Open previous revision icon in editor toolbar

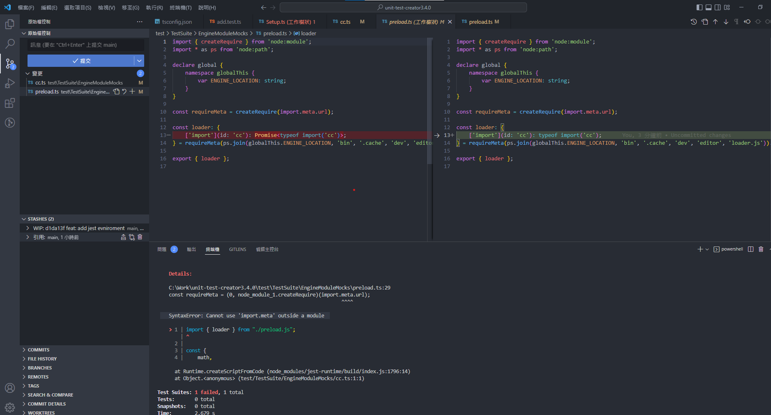coord(747,22)
